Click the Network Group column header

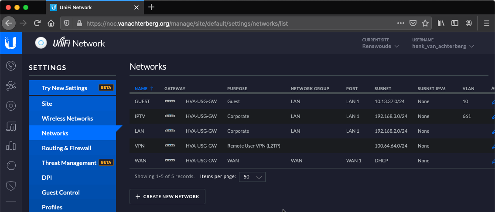point(310,88)
